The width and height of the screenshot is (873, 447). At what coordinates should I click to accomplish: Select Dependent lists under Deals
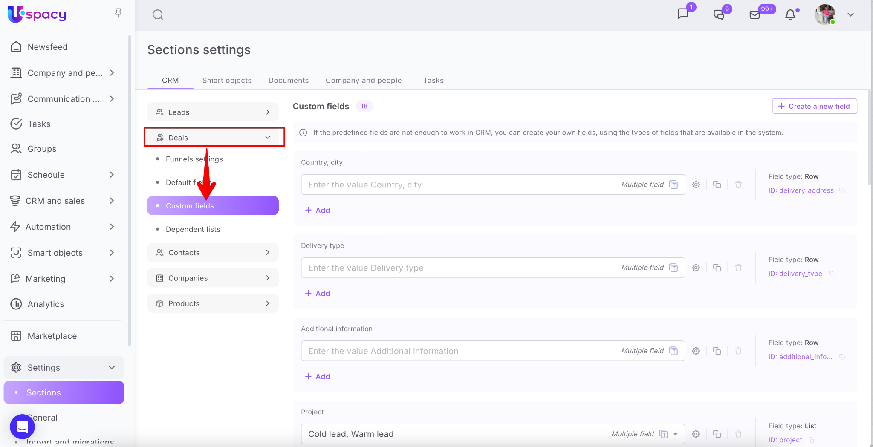(193, 229)
